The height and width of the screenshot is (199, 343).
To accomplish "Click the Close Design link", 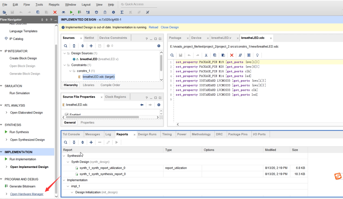I will (x=170, y=27).
